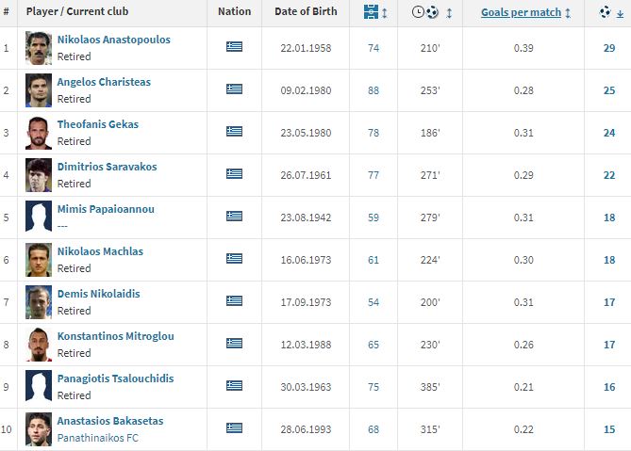
Task: View Angelos Charisteas 88 matches
Action: click(374, 90)
